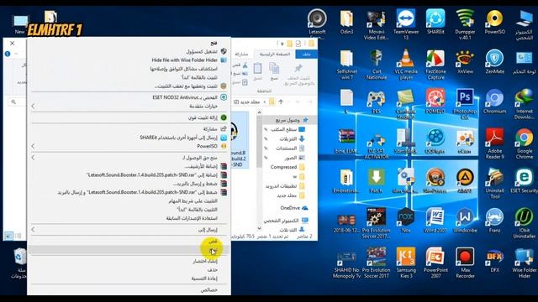
Task: Select the Letasoft Sound Booster file thumbnail
Action: 240,140
